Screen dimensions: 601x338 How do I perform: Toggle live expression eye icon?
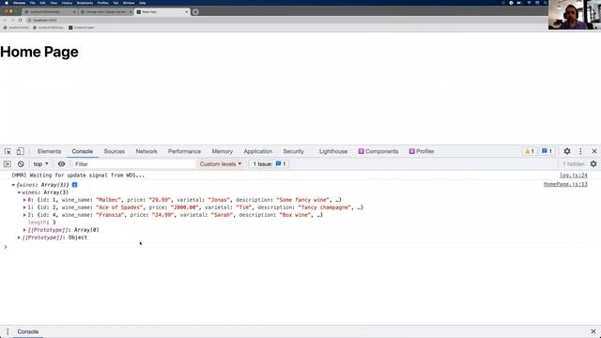61,164
